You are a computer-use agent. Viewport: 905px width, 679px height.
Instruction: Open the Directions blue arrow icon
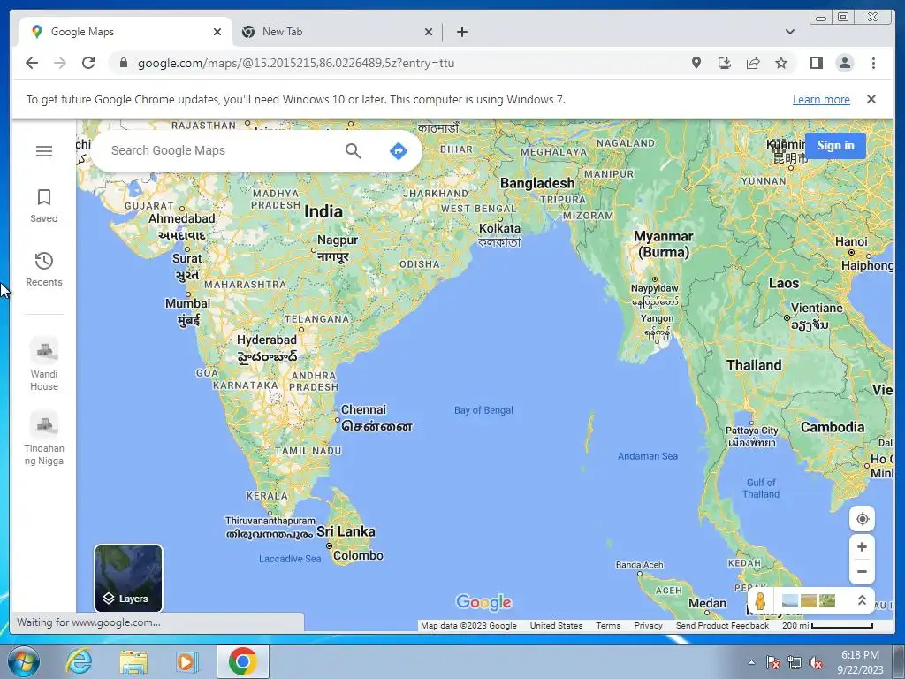(x=399, y=151)
